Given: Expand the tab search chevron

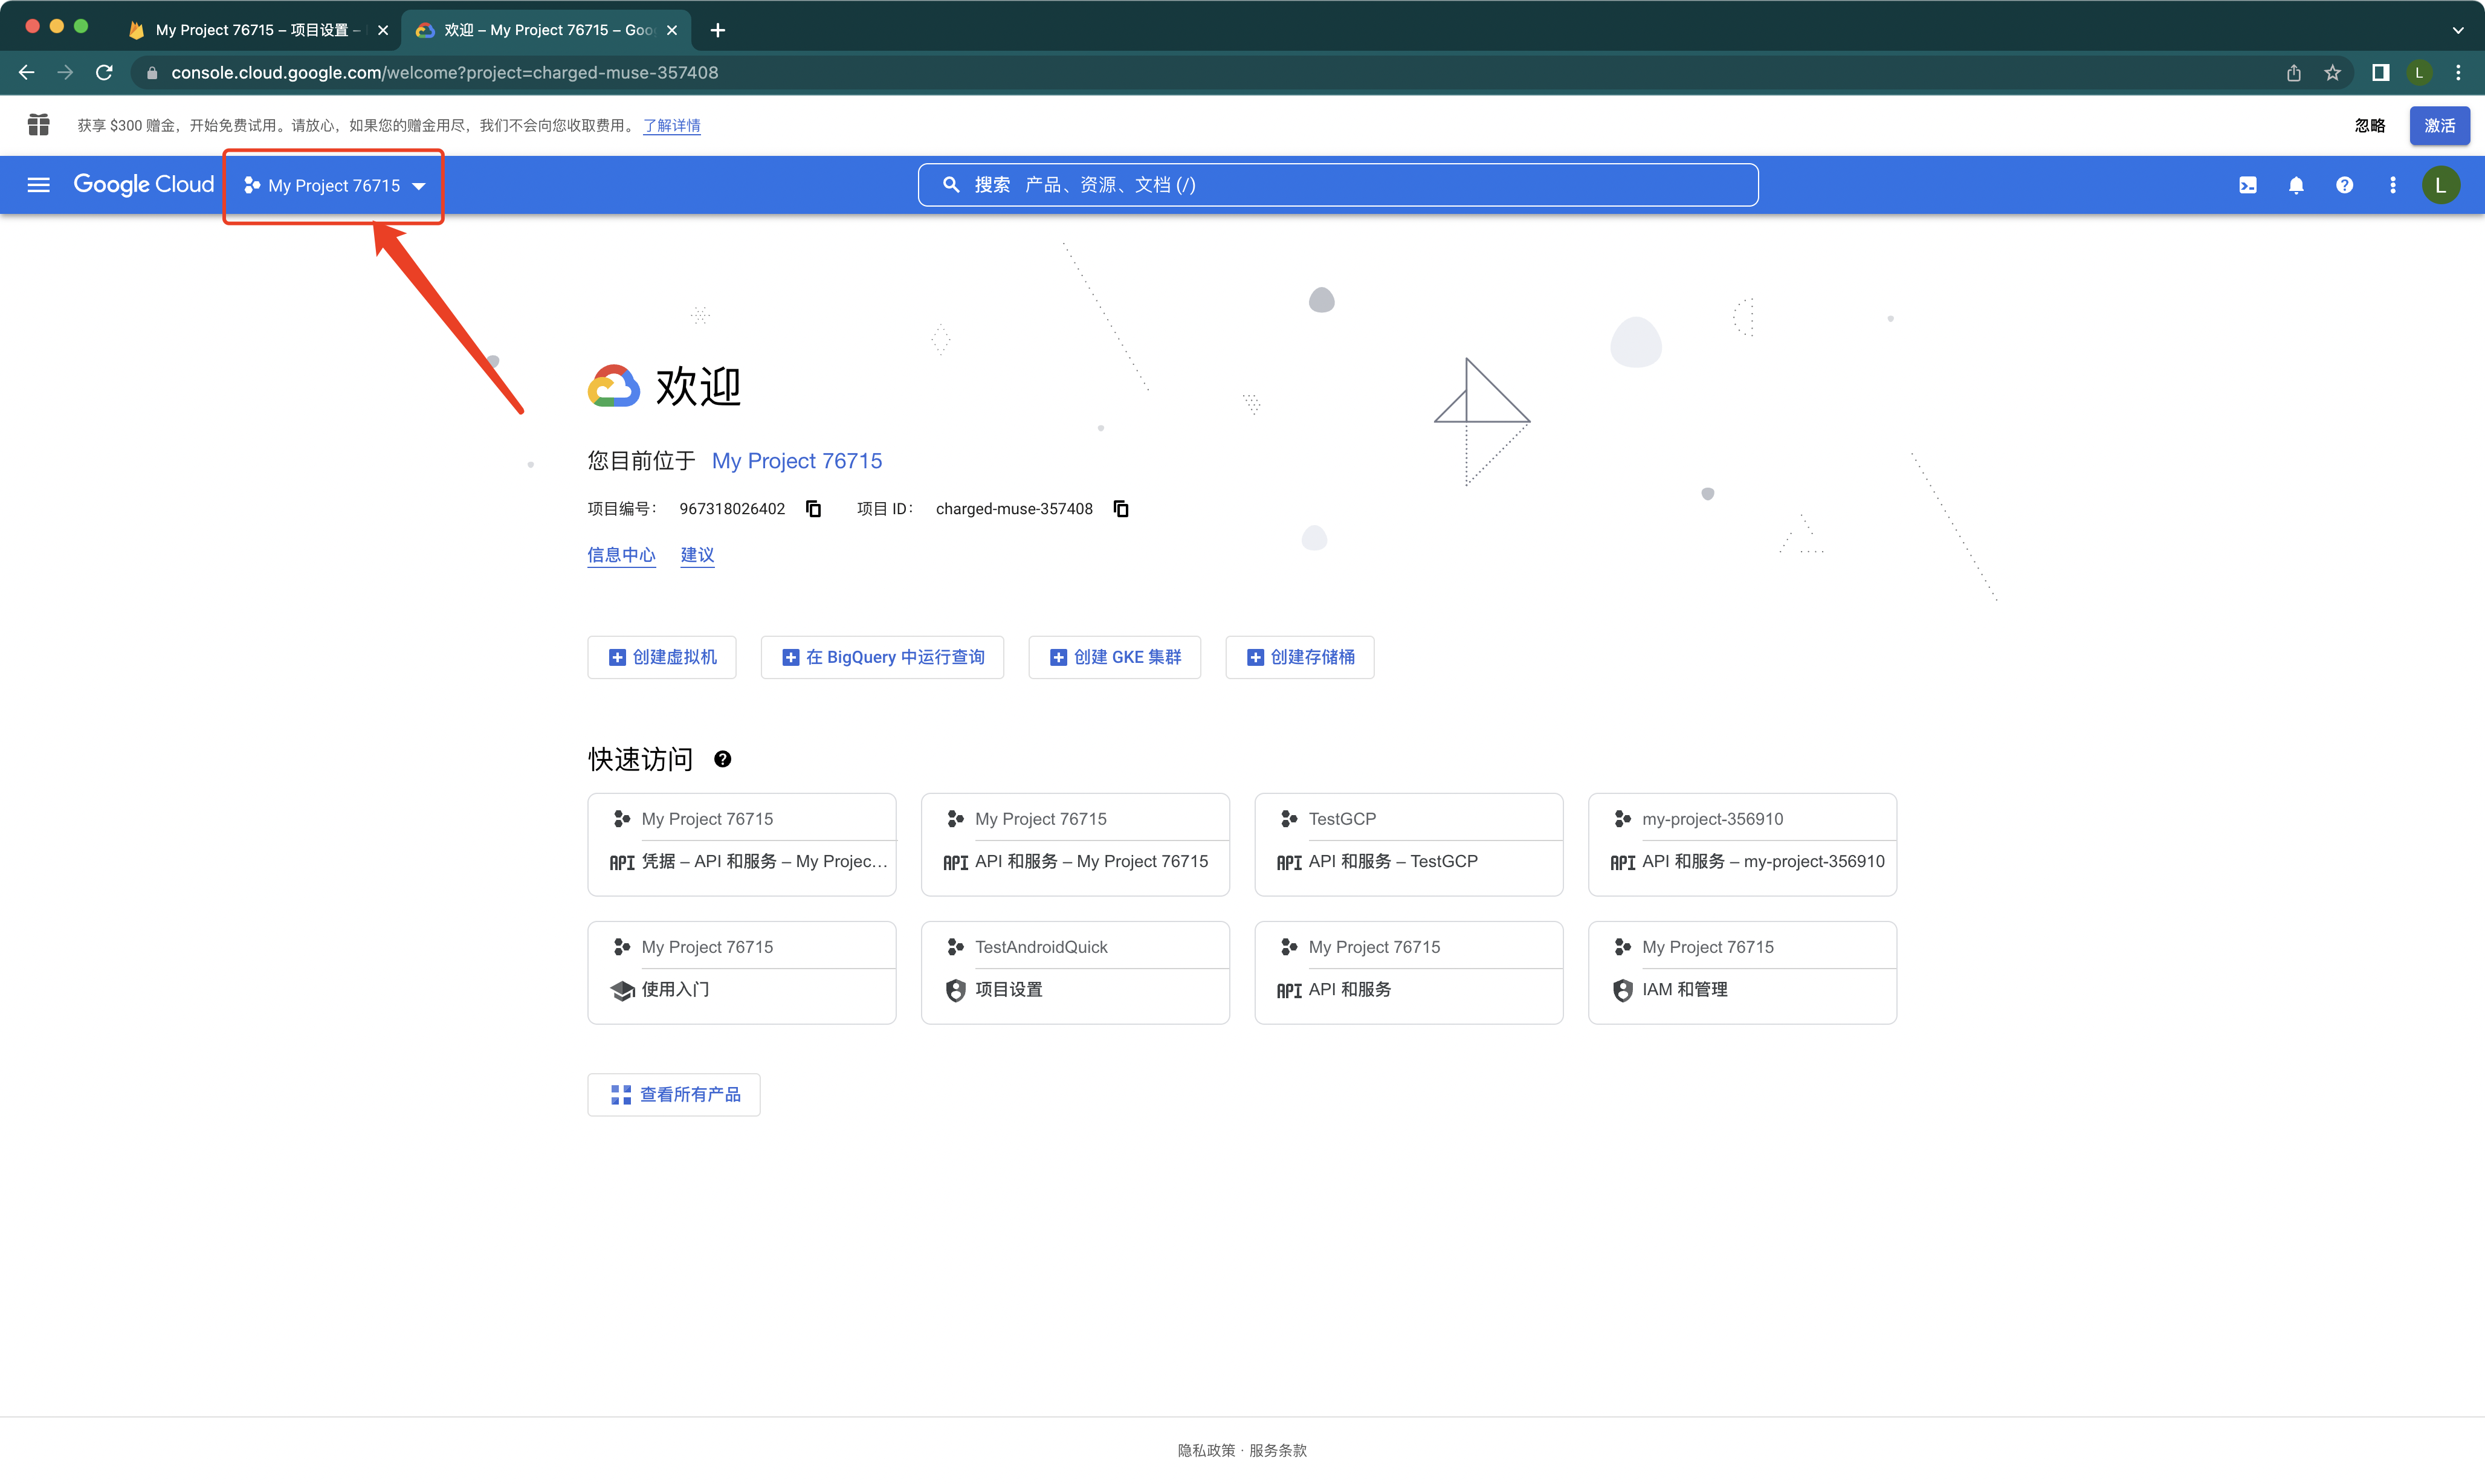Looking at the screenshot, I should 2458,30.
